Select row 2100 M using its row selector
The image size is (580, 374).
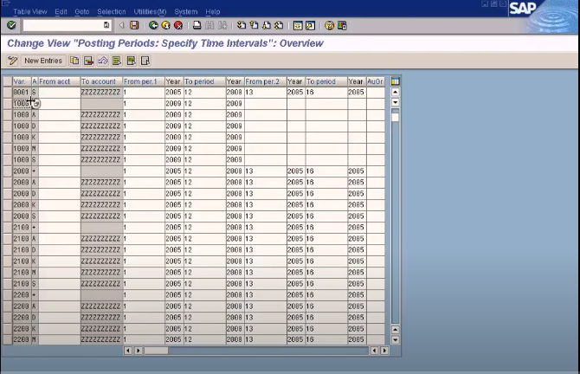coord(8,272)
